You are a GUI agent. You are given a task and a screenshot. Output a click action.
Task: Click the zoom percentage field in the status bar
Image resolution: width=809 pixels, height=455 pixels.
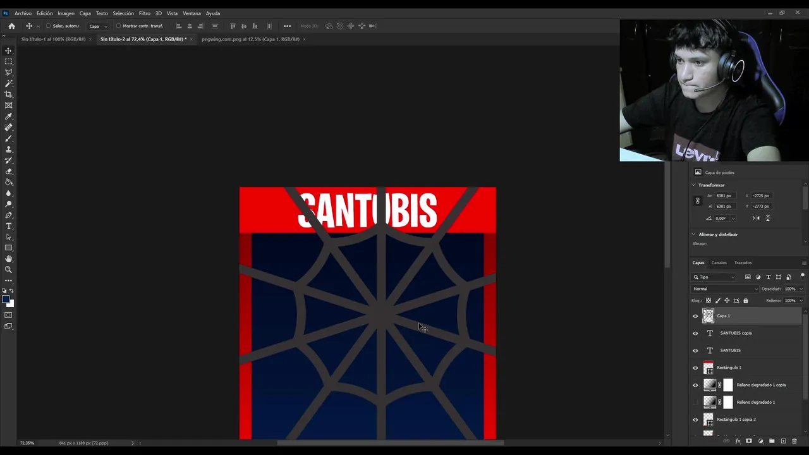point(27,443)
